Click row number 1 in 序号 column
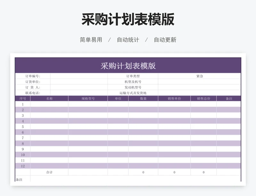 click(x=23, y=104)
